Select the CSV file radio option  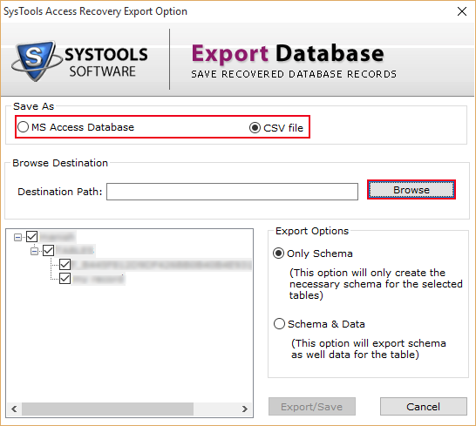(x=276, y=127)
